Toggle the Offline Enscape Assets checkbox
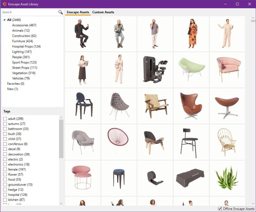Image resolution: width=256 pixels, height=212 pixels. click(x=220, y=209)
